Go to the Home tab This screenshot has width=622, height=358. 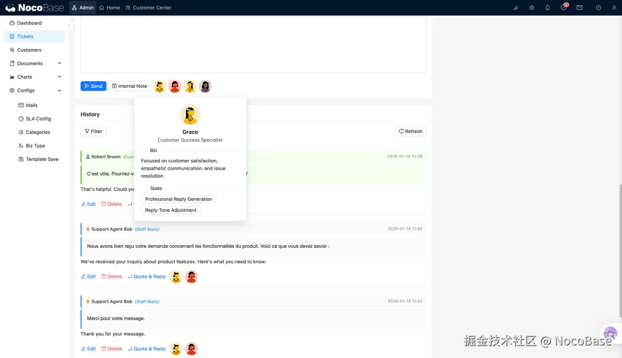tap(109, 8)
